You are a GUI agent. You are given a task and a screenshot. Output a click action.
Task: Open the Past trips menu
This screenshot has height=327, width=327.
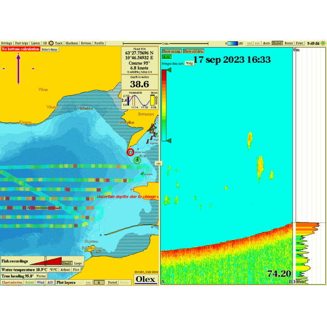click(x=21, y=43)
